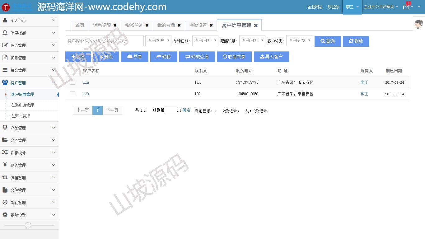
Task: Click the assistant avatar on the right
Action: [418, 24]
